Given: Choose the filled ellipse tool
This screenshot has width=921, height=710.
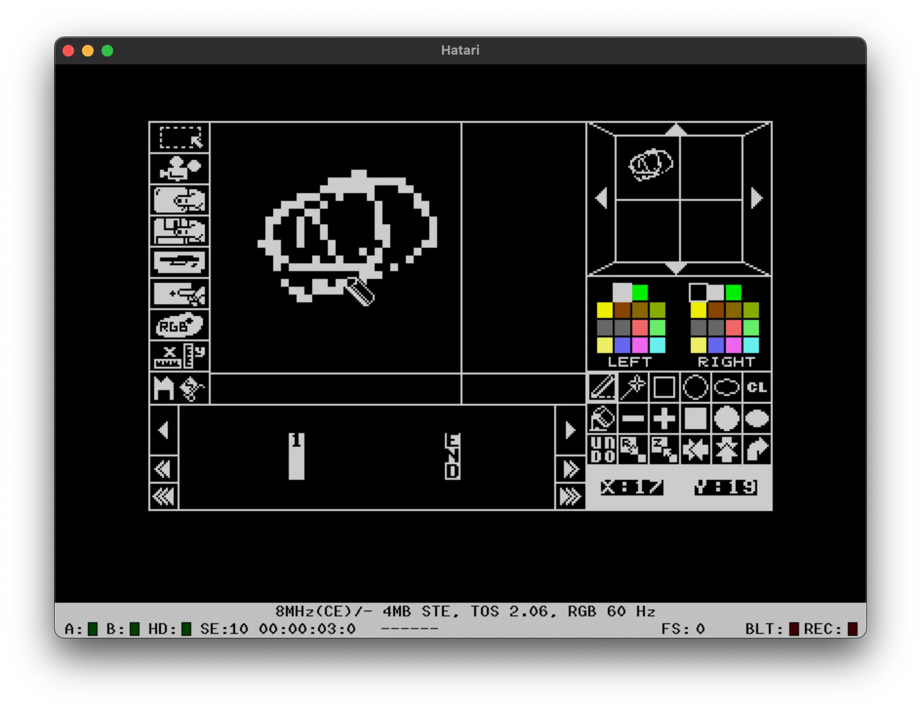Looking at the screenshot, I should pyautogui.click(x=757, y=419).
